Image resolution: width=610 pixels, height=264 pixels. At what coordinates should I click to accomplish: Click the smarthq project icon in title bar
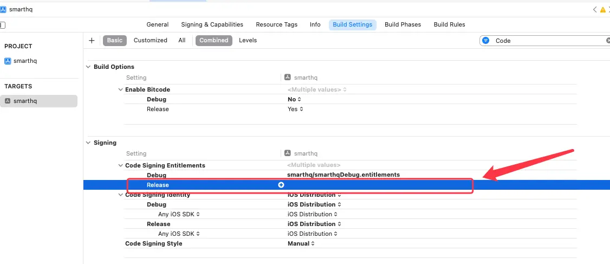(x=3, y=9)
